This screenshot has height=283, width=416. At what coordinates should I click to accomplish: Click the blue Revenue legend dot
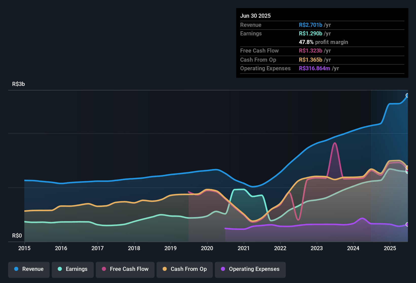click(16, 269)
